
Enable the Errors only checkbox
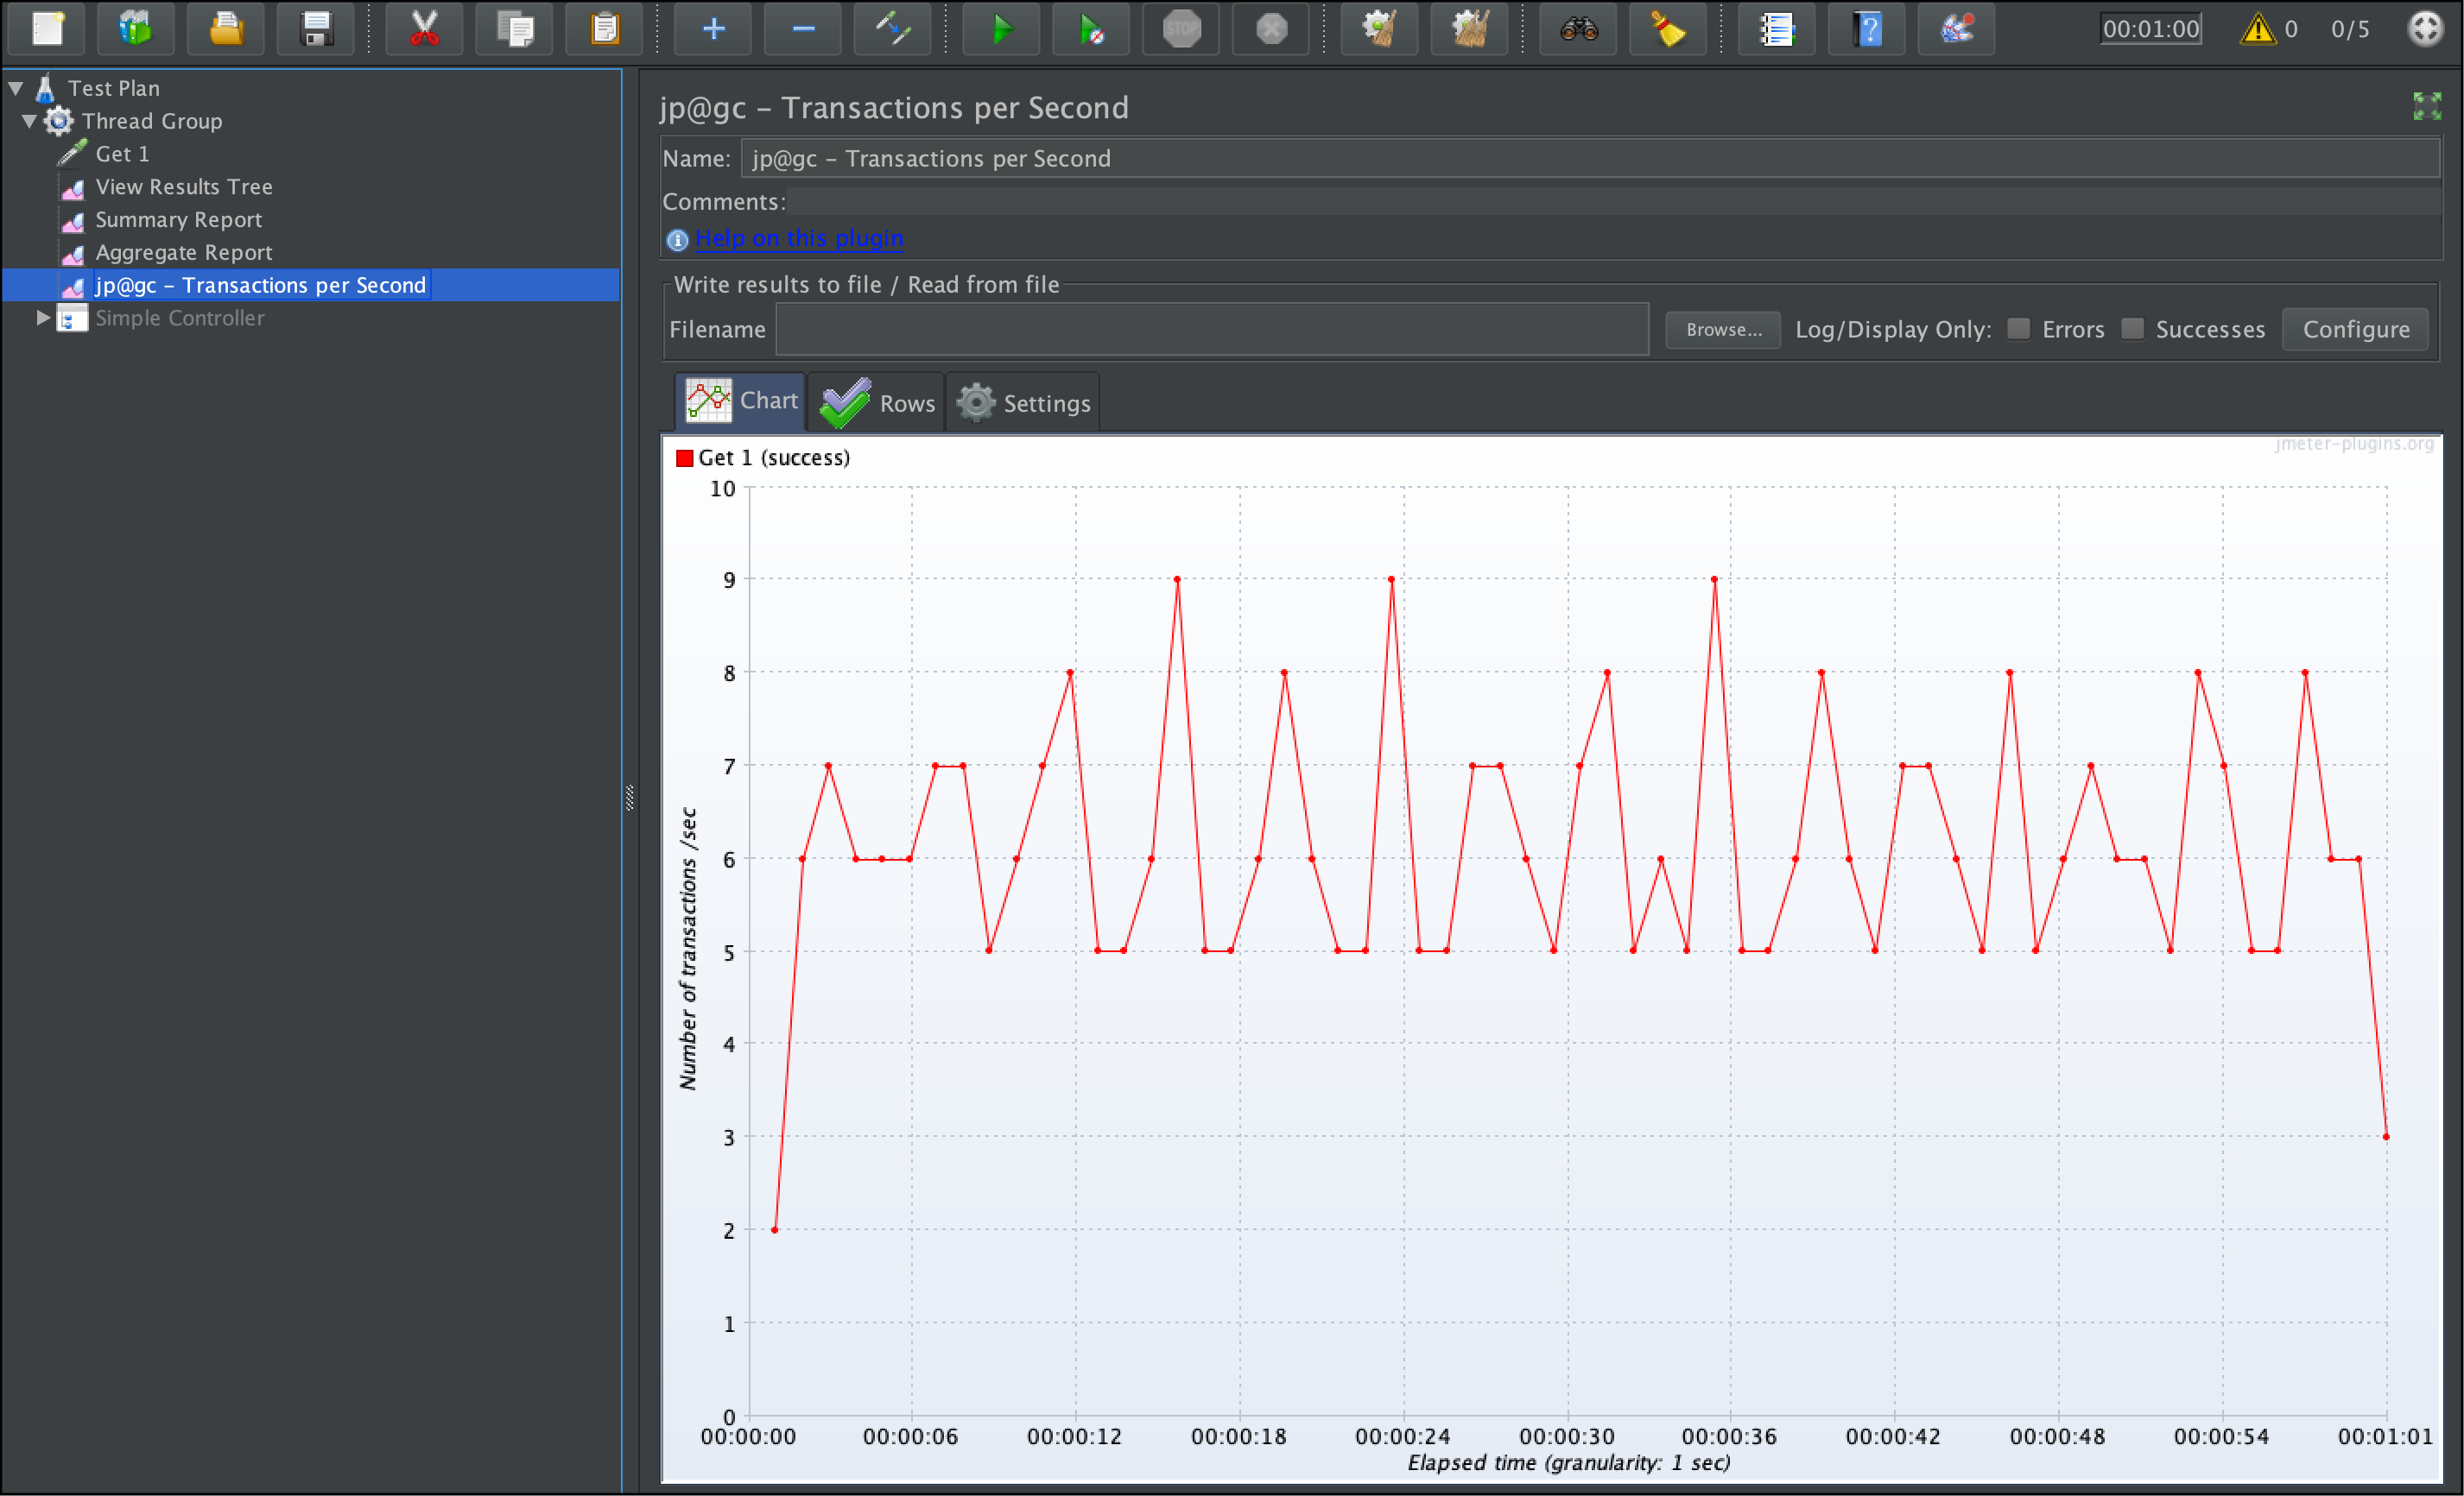[2019, 329]
